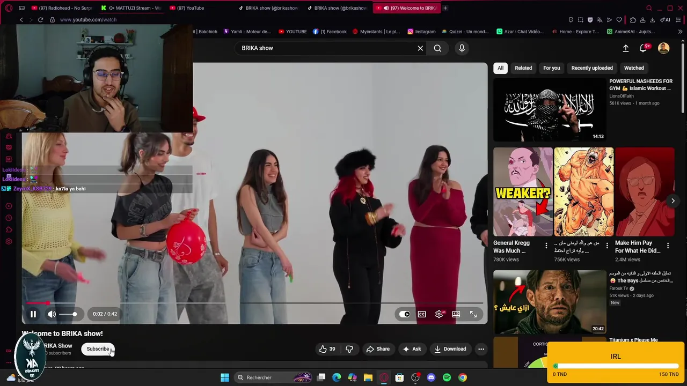Open the Opera AI (Aria) button
Image resolution: width=687 pixels, height=386 pixels.
666,20
